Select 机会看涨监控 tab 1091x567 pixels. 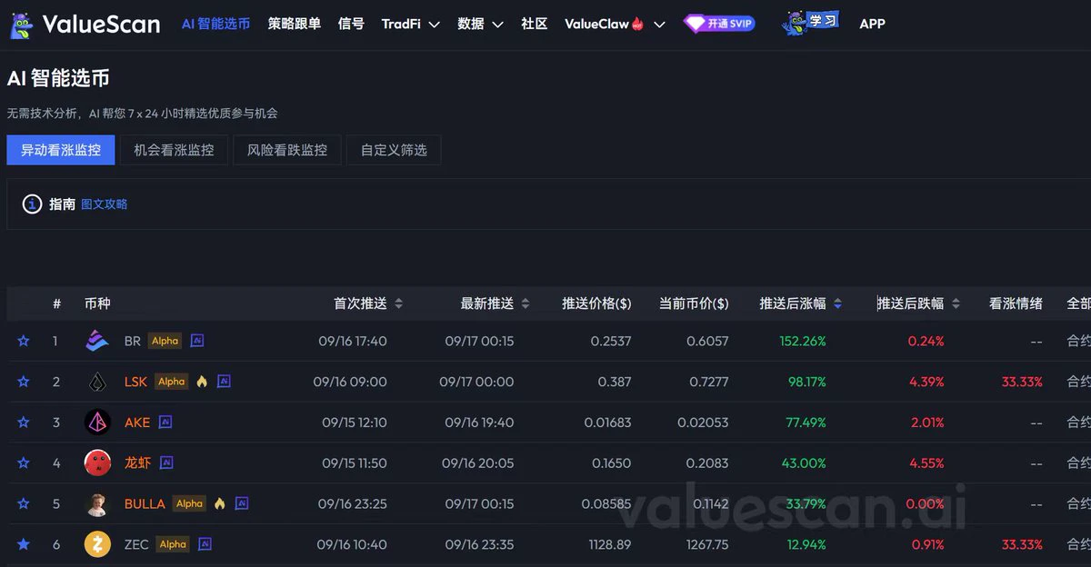174,150
